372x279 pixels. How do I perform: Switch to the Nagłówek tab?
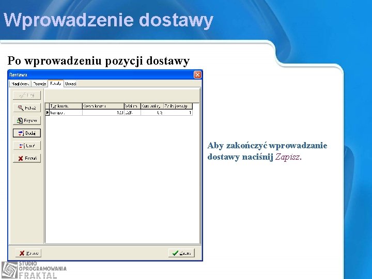click(20, 84)
